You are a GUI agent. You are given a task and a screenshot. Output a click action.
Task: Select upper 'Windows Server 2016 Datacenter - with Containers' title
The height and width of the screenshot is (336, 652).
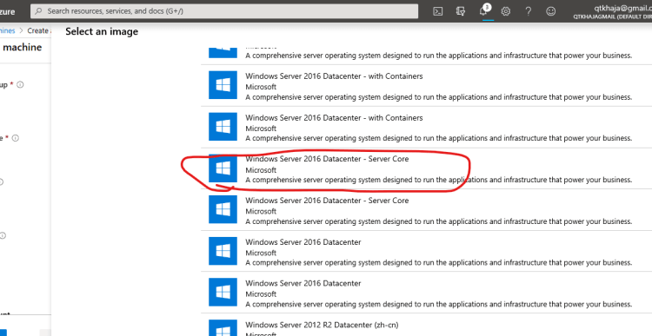334,76
